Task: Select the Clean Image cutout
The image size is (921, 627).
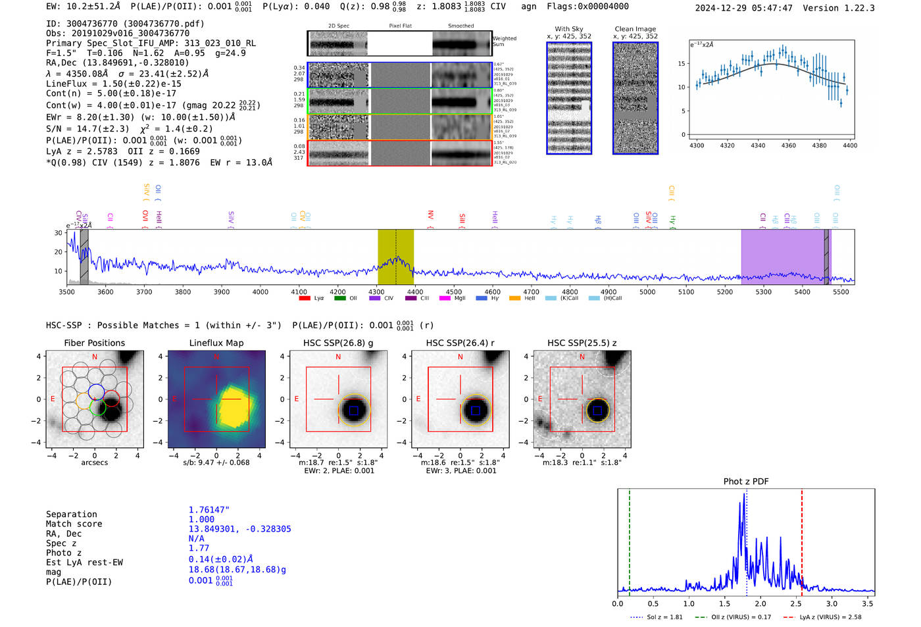Action: [x=635, y=98]
